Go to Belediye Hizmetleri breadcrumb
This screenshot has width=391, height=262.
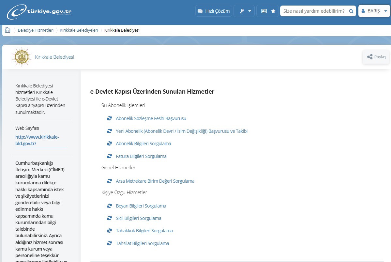36,30
